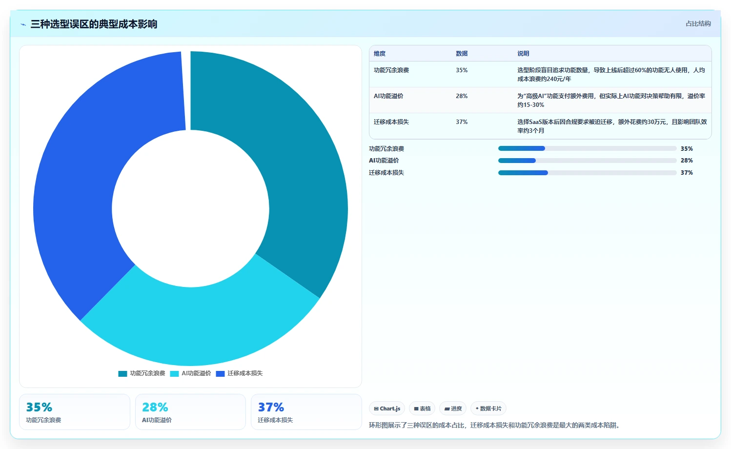The height and width of the screenshot is (449, 731).
Task: Click the 迁移成本损失 progress bar at 37%
Action: (x=588, y=173)
